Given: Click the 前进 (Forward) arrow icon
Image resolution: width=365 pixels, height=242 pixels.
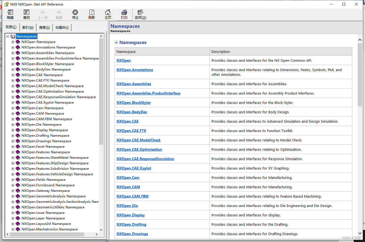Looking at the screenshot, I should (59, 12).
